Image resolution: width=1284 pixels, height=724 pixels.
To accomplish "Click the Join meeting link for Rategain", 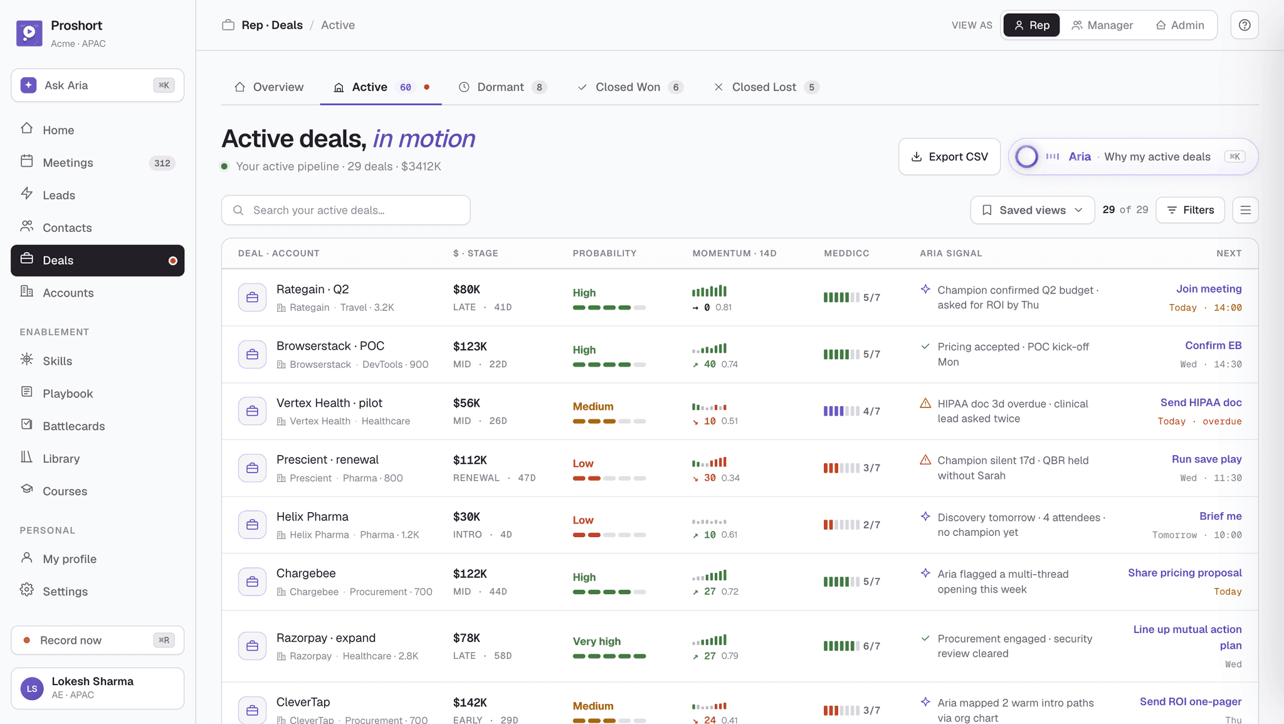I will pos(1209,289).
